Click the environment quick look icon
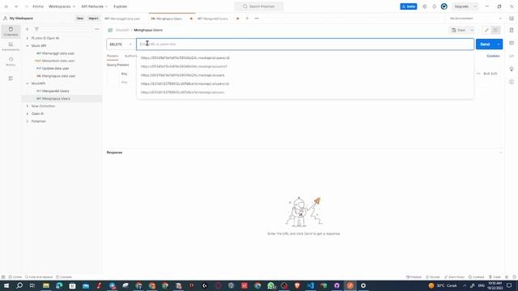The height and width of the screenshot is (291, 518). [512, 19]
